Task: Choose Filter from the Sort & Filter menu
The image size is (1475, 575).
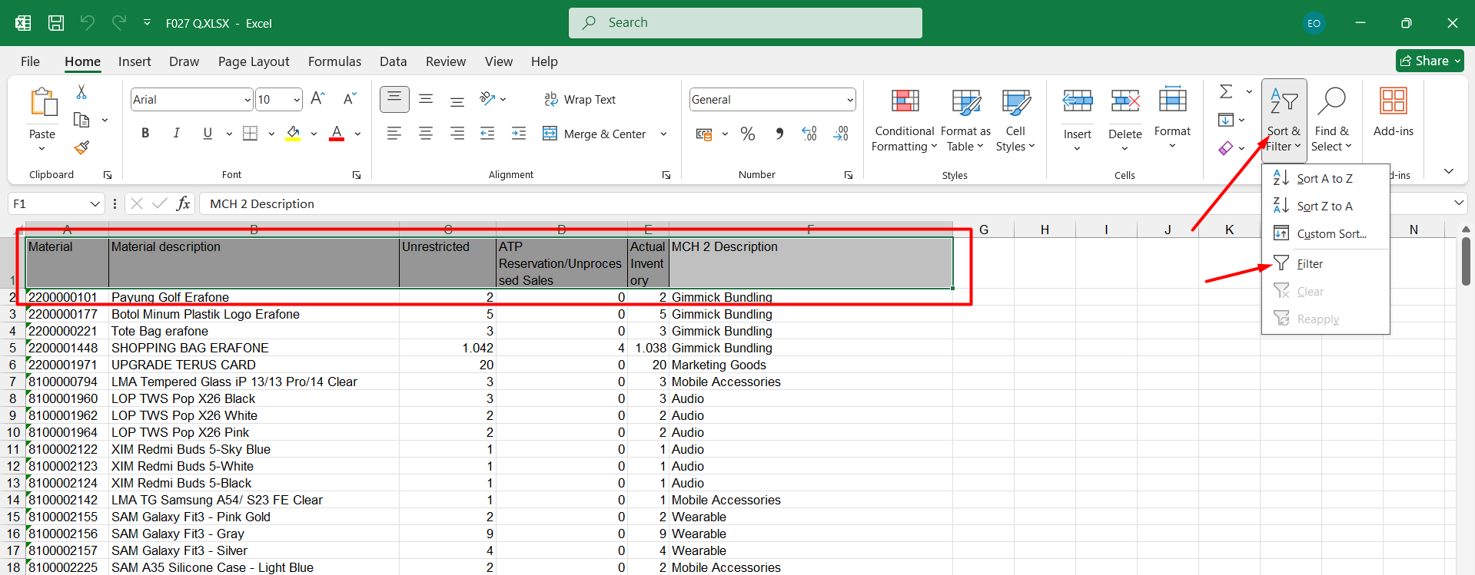Action: (1310, 264)
